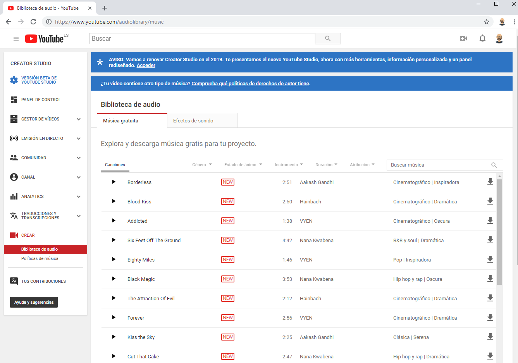Submit search with the magnifier button
Image resolution: width=518 pixels, height=363 pixels.
click(x=328, y=38)
